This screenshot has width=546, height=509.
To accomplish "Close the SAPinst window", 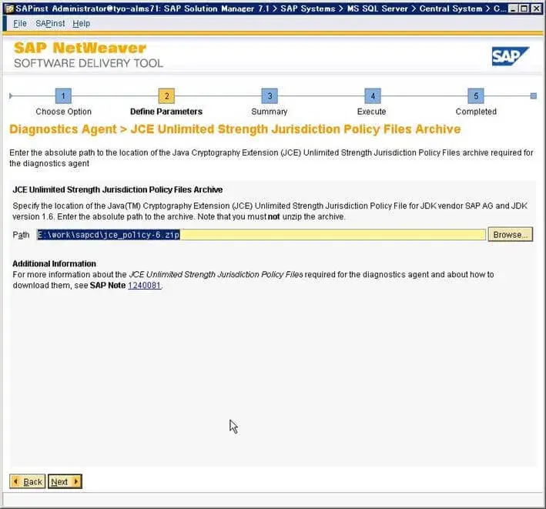I will 537,8.
